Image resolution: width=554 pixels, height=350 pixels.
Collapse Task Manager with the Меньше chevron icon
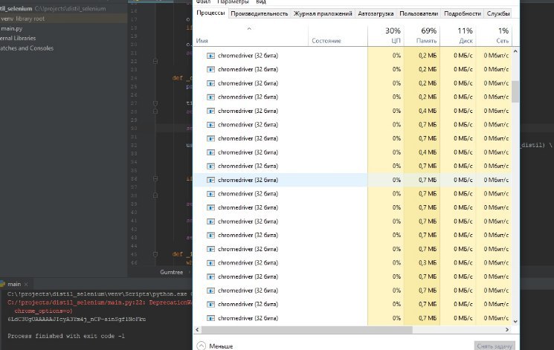tap(201, 346)
